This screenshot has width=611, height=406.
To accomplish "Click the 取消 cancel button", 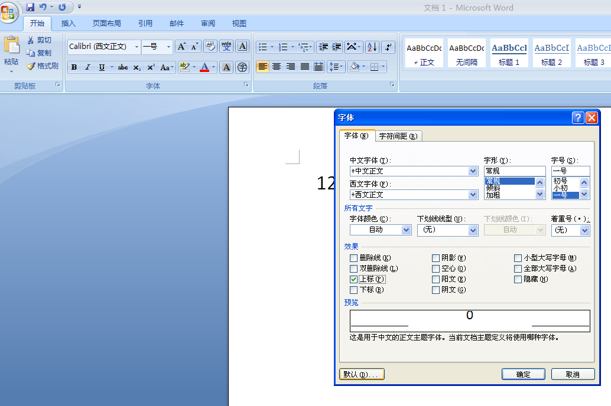I will click(573, 374).
